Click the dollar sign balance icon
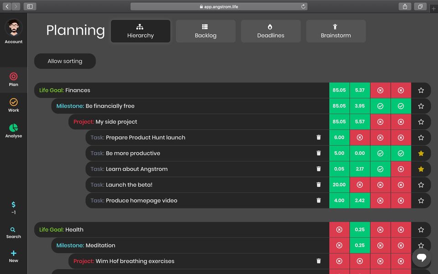 [13, 205]
